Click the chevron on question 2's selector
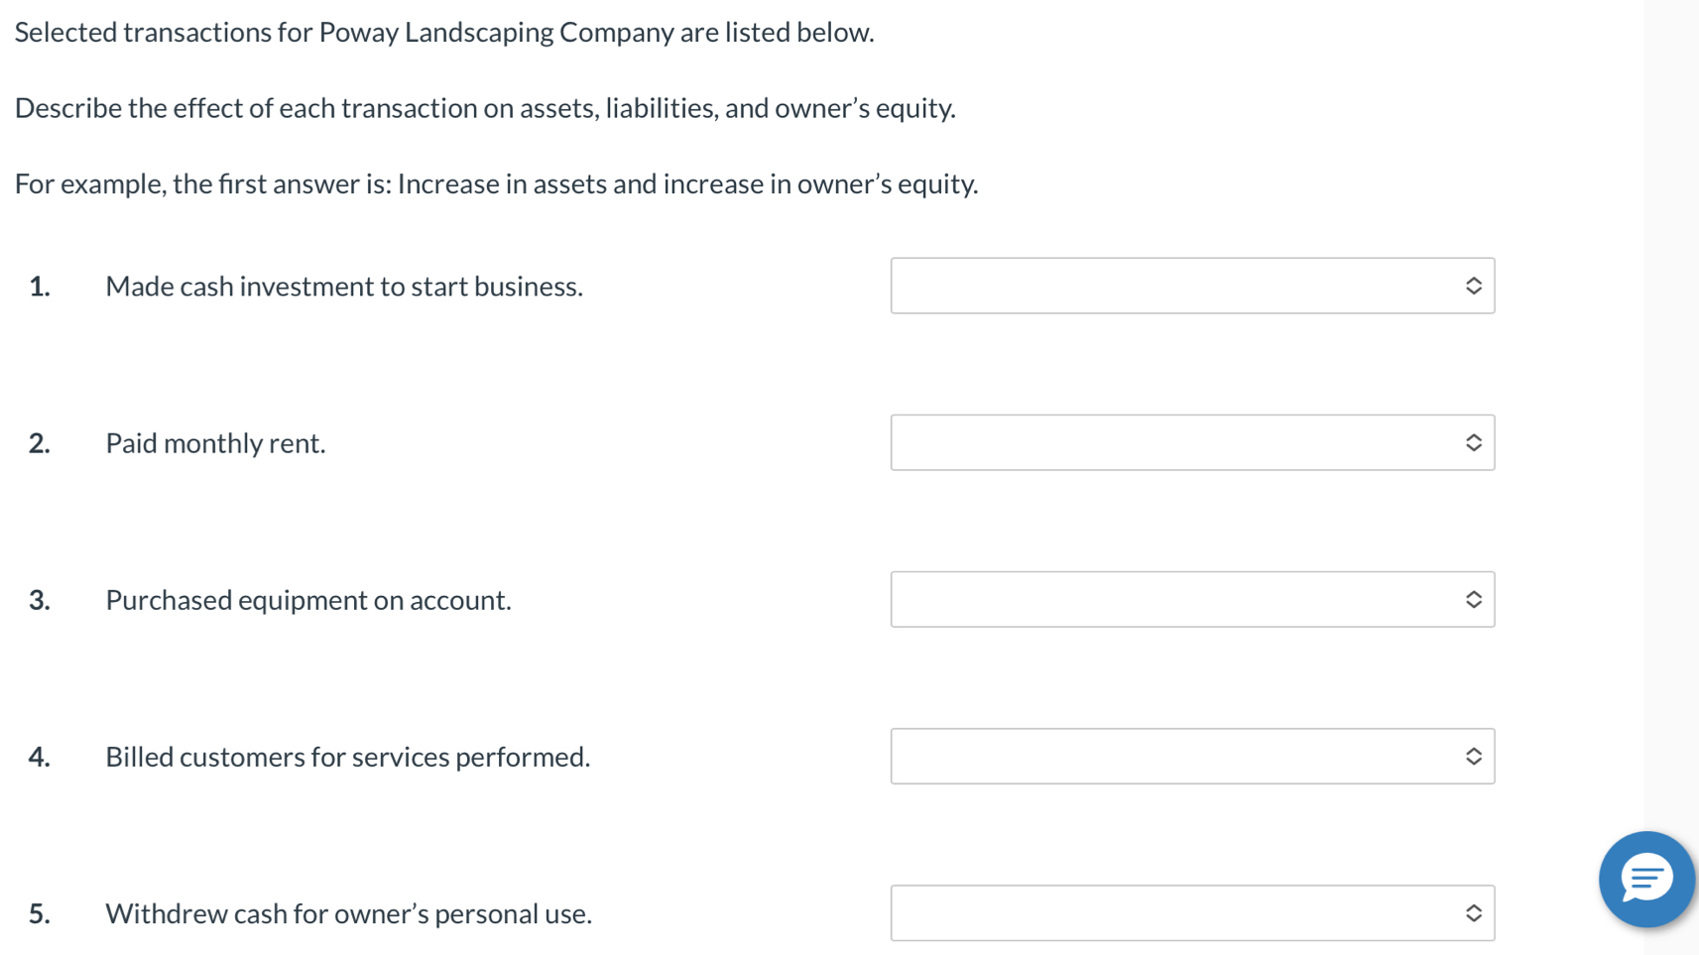Image resolution: width=1699 pixels, height=955 pixels. pyautogui.click(x=1474, y=442)
